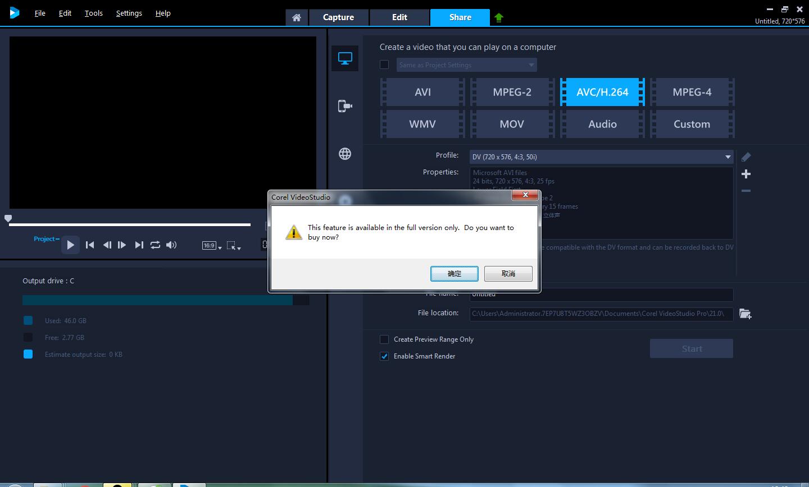
Task: Choose the MPEG-2 output format
Action: (512, 92)
